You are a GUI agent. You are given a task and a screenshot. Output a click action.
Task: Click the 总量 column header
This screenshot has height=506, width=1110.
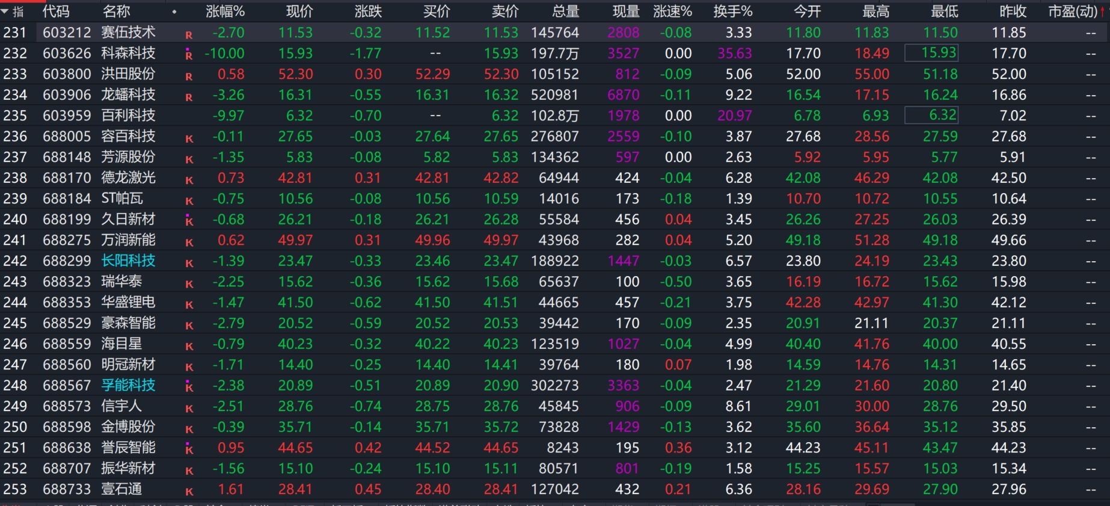565,11
